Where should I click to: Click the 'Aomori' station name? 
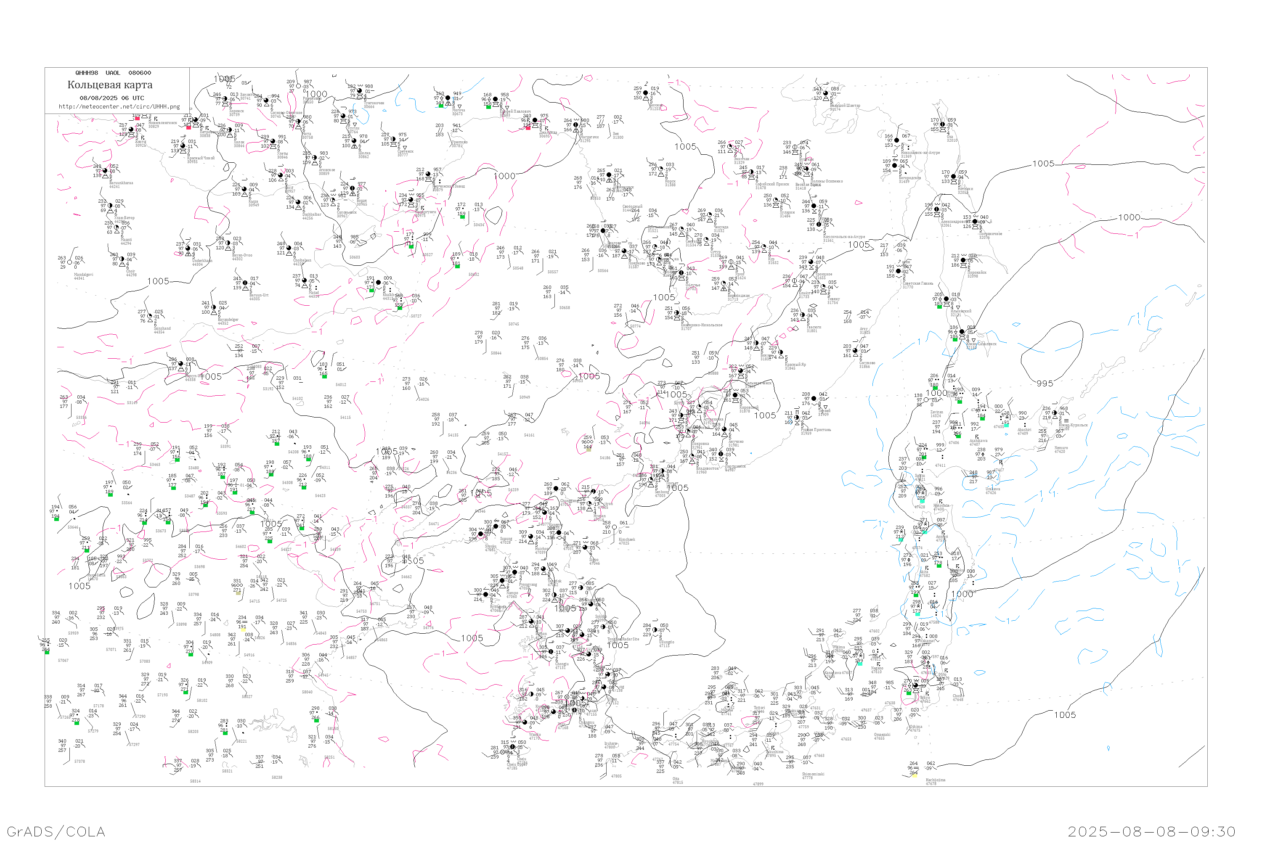[942, 537]
